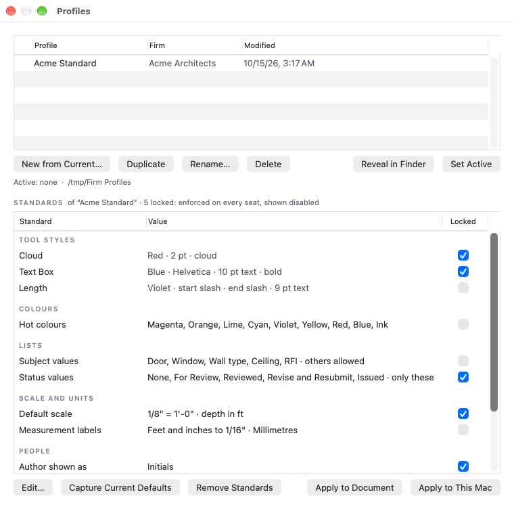Sort profiles by the Profile column header
This screenshot has height=509, width=514.
(x=90, y=45)
